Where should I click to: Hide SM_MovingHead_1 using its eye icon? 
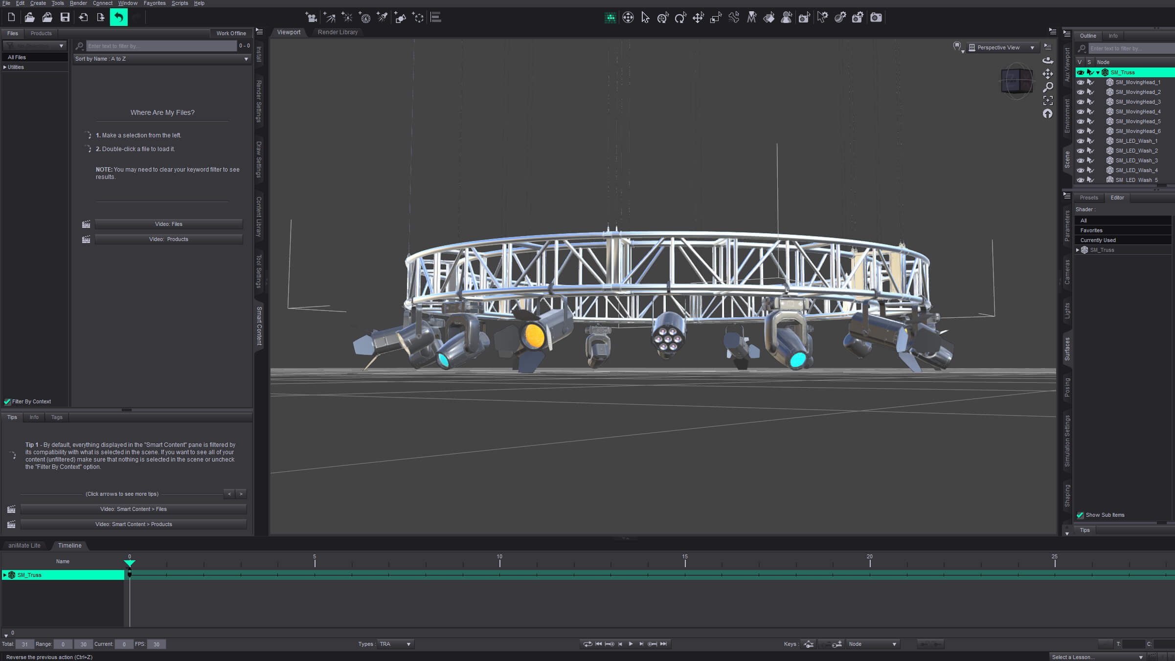click(1080, 82)
